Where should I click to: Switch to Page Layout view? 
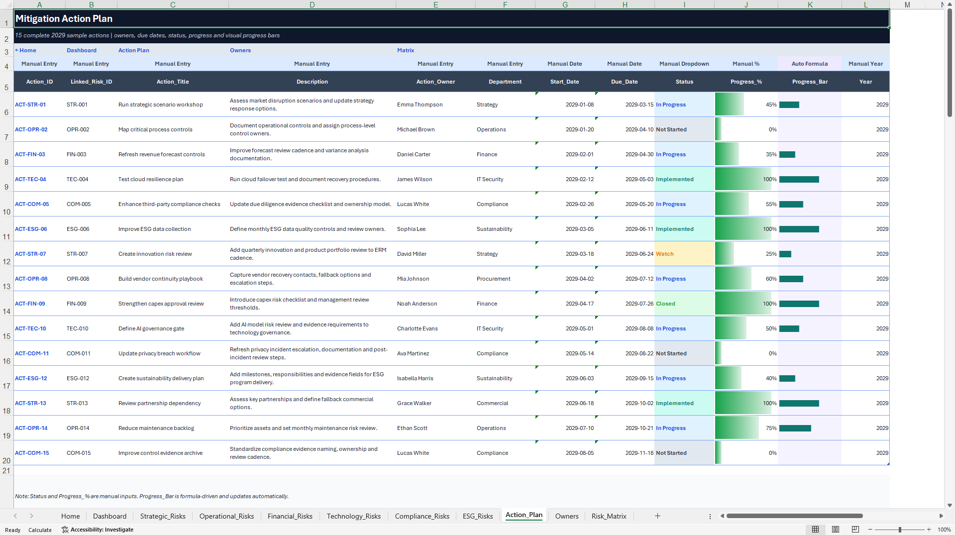(836, 530)
